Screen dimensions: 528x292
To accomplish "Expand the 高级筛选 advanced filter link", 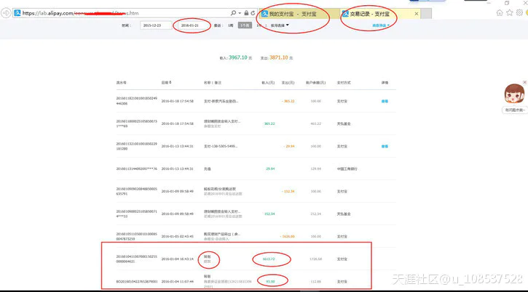I will pos(381,25).
